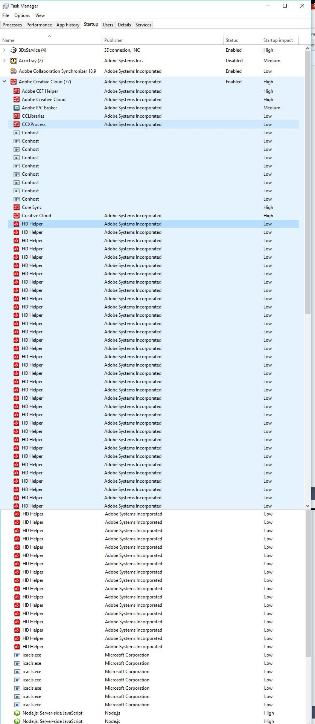Click the Task Manager title bar icon

(x=5, y=6)
